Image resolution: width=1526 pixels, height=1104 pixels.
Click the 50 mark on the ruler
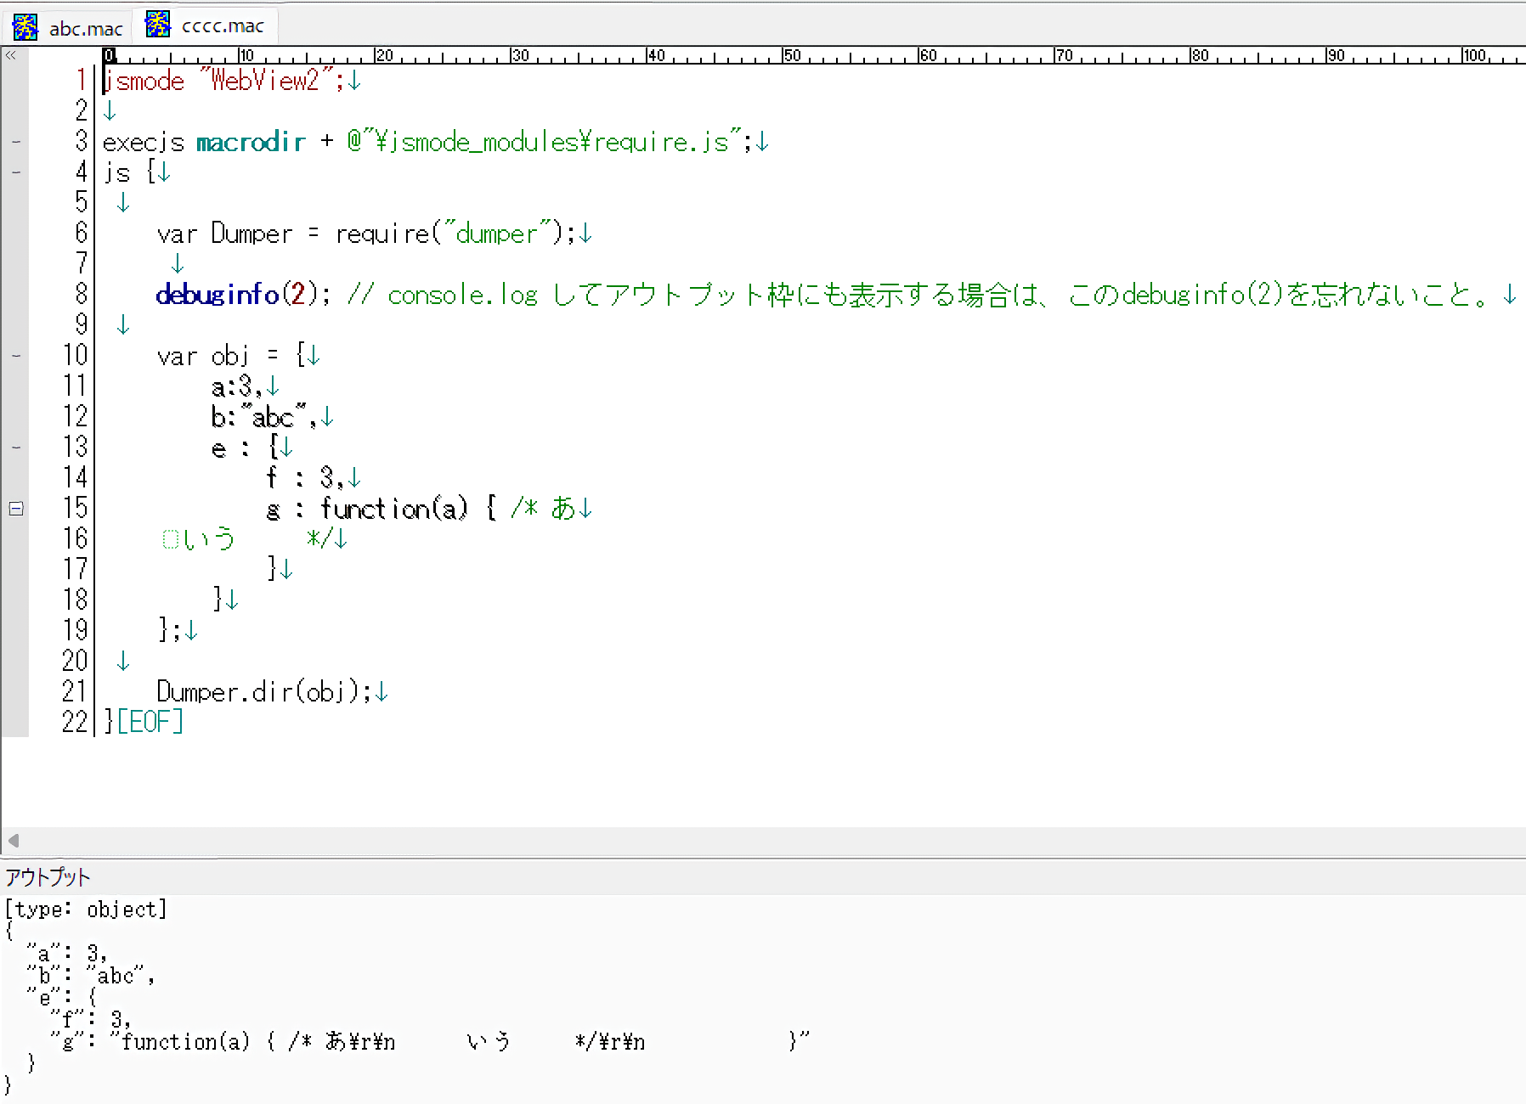pos(791,56)
